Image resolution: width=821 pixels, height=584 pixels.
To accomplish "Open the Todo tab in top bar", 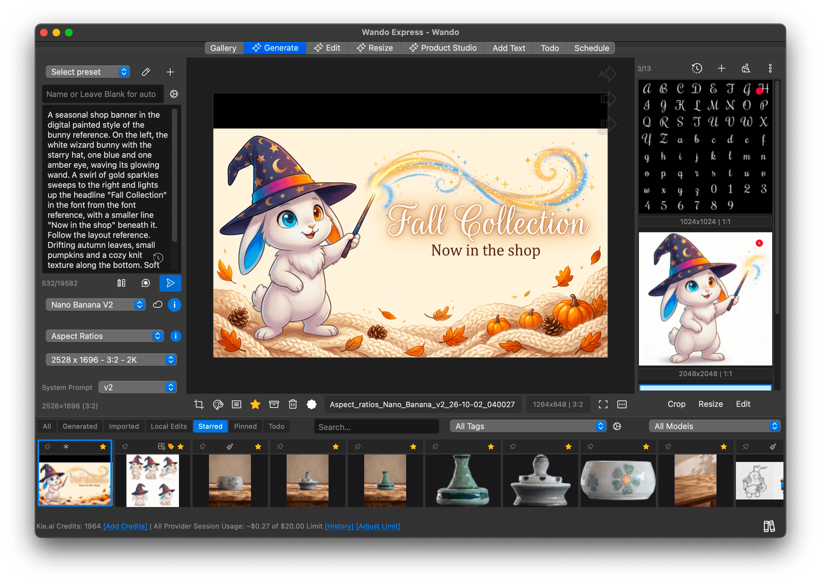I will 550,48.
